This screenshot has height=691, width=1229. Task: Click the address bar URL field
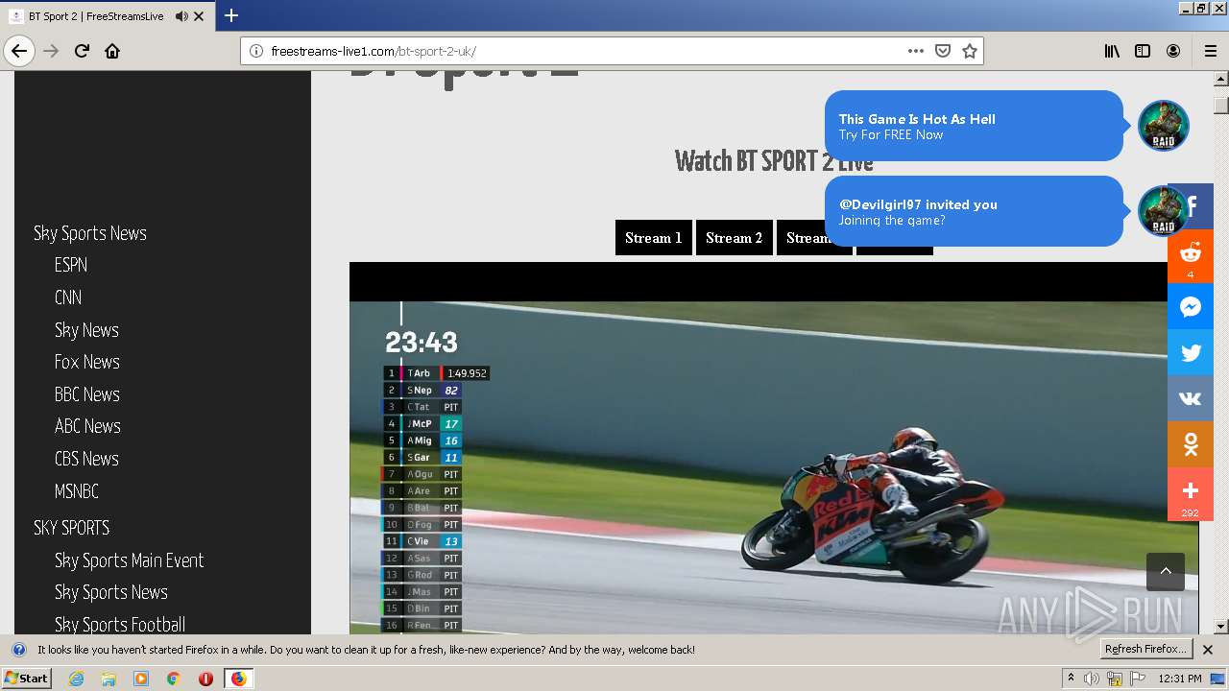pos(586,51)
